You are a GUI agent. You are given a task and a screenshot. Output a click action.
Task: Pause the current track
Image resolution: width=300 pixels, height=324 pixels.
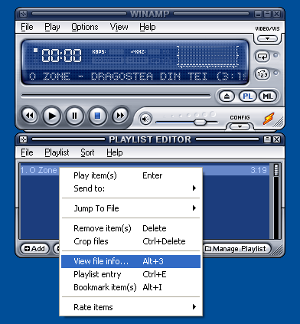[74, 116]
